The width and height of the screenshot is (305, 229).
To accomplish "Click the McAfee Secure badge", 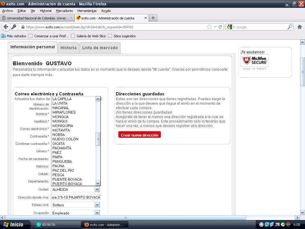I will (x=255, y=61).
